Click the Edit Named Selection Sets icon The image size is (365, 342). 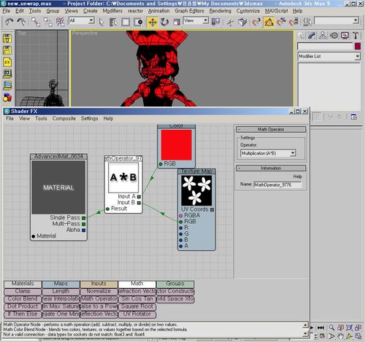307,22
